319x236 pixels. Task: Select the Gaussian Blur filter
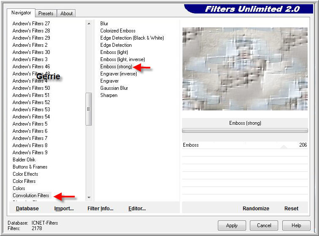114,88
